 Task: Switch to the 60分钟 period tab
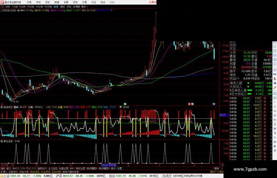tap(48, 7)
